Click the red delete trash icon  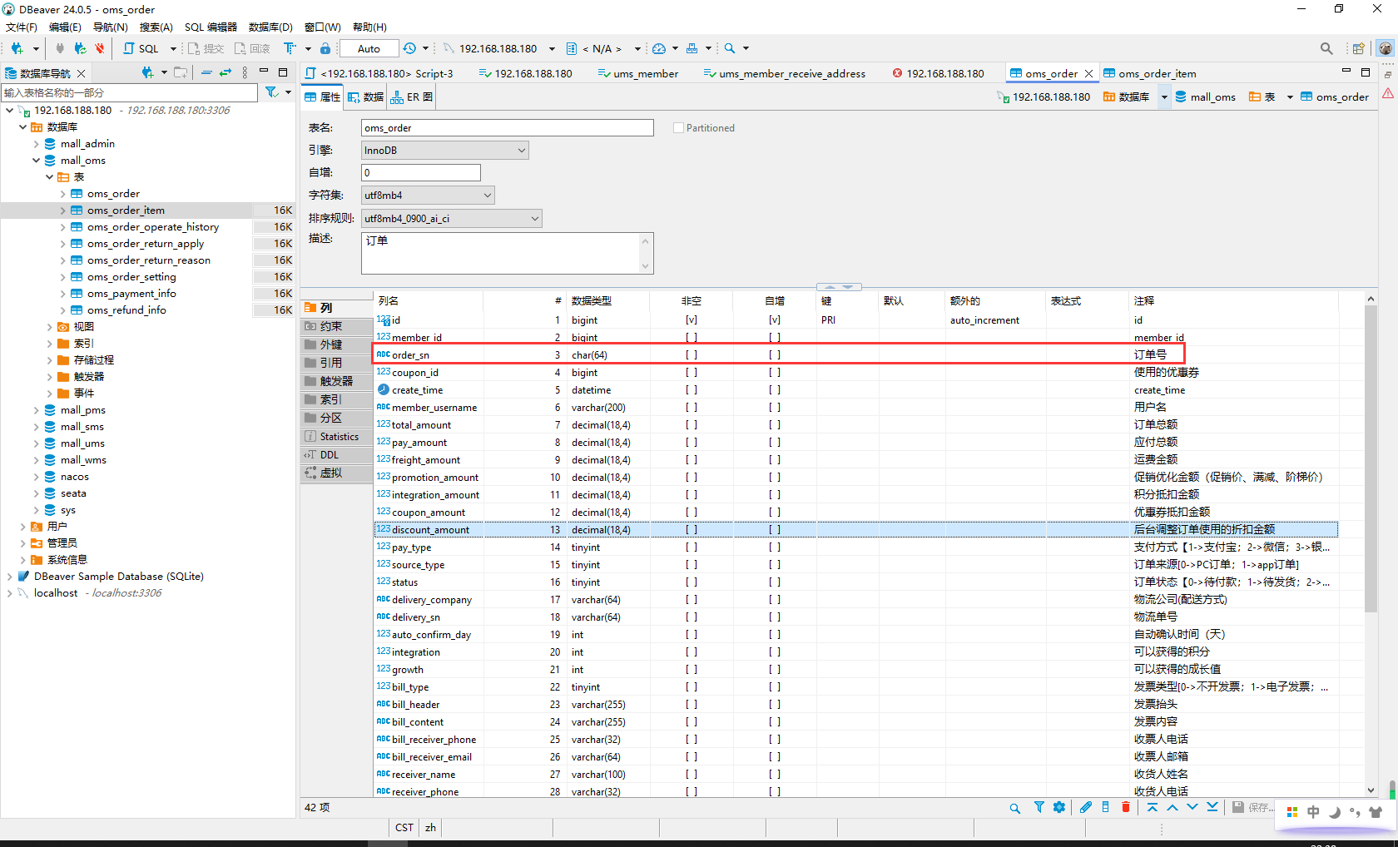[1126, 807]
